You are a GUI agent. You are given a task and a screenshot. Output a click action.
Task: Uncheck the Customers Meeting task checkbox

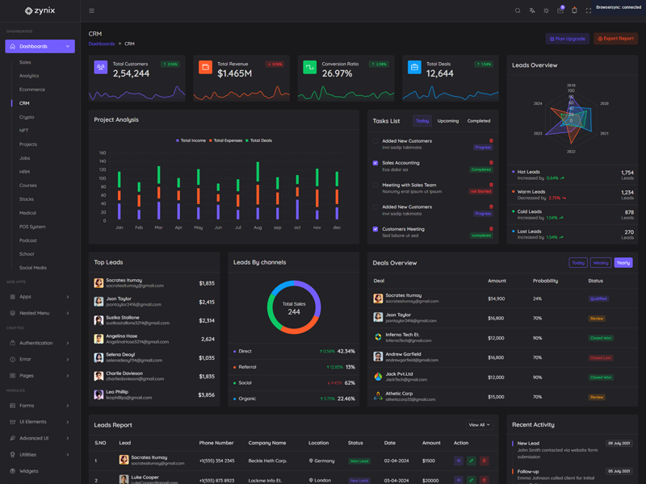375,229
